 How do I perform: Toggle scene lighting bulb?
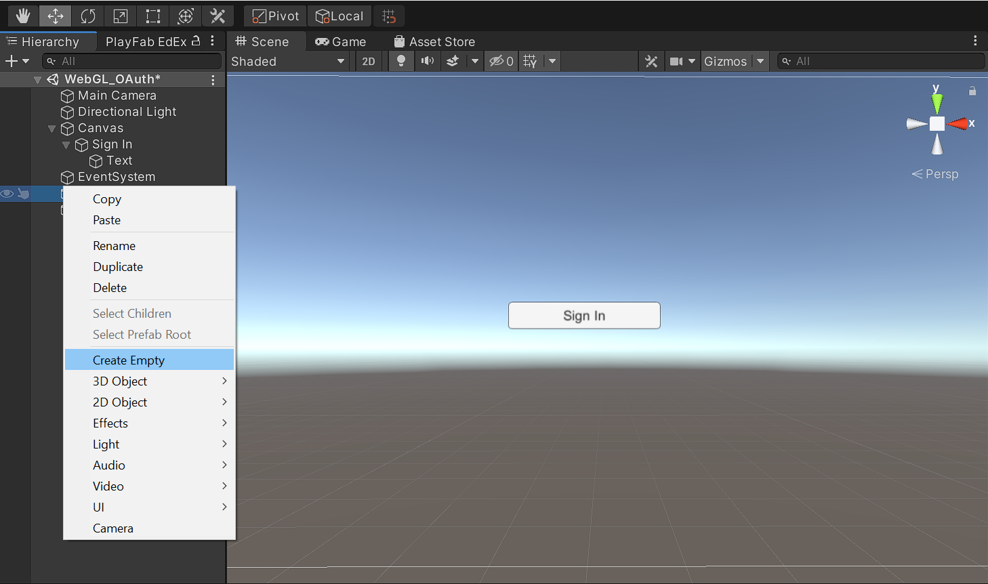tap(401, 61)
